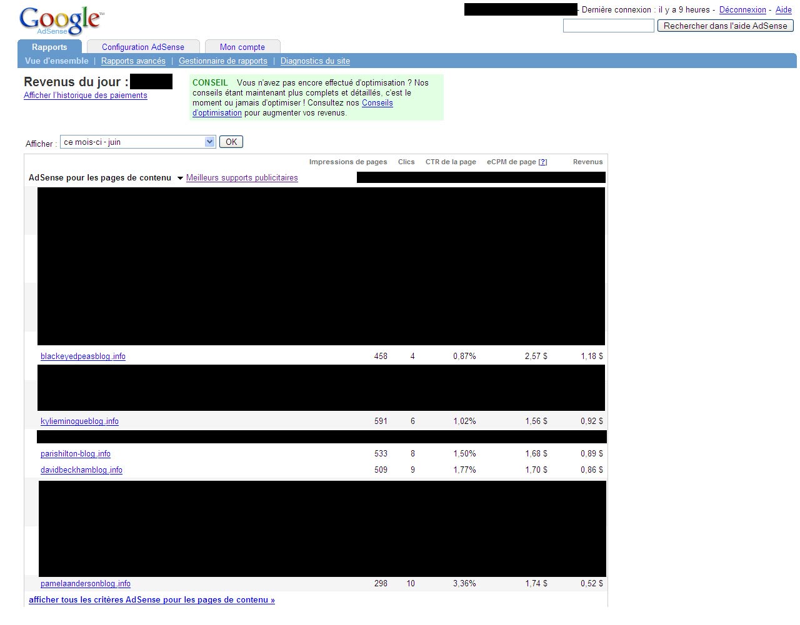
Task: Click Rechercher dans l'aide AdSense button
Action: point(726,26)
